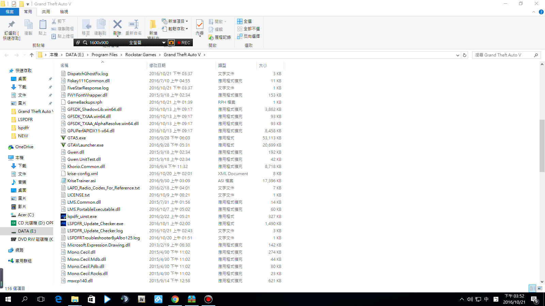Click the pin to Quick access icon
The image size is (545, 306).
tap(12, 24)
